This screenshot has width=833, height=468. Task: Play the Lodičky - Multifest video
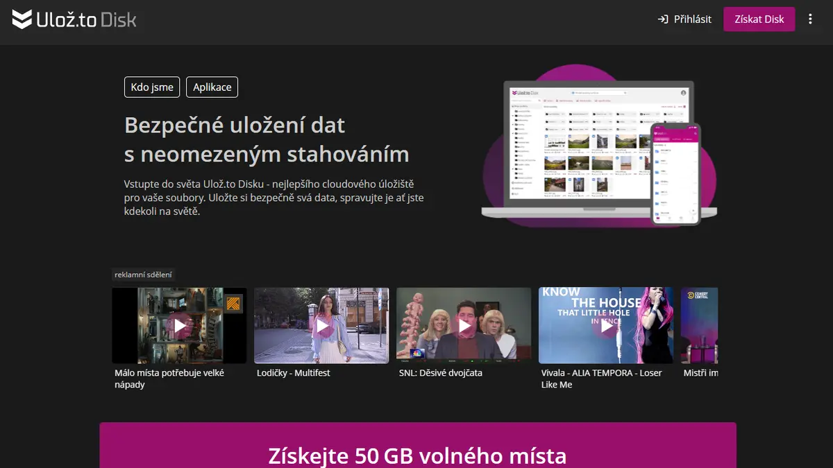tap(322, 325)
